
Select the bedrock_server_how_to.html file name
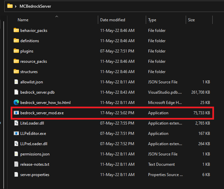(x=45, y=103)
